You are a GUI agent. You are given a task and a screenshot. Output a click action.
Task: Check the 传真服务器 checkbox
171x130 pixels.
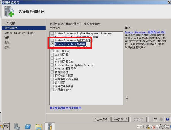[52, 72]
